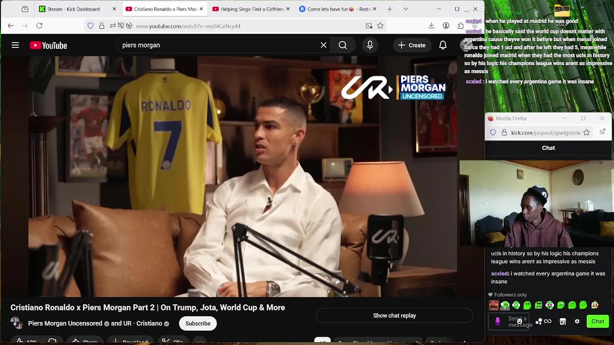Show site lock info for youtube.com
This screenshot has height=345, width=614.
tap(102, 26)
